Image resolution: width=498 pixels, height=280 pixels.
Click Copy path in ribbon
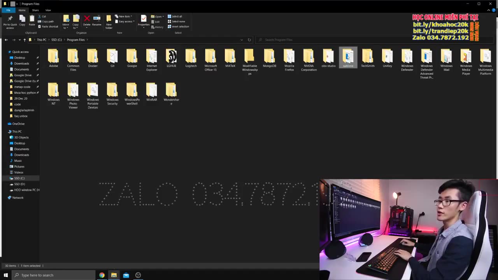(x=46, y=21)
